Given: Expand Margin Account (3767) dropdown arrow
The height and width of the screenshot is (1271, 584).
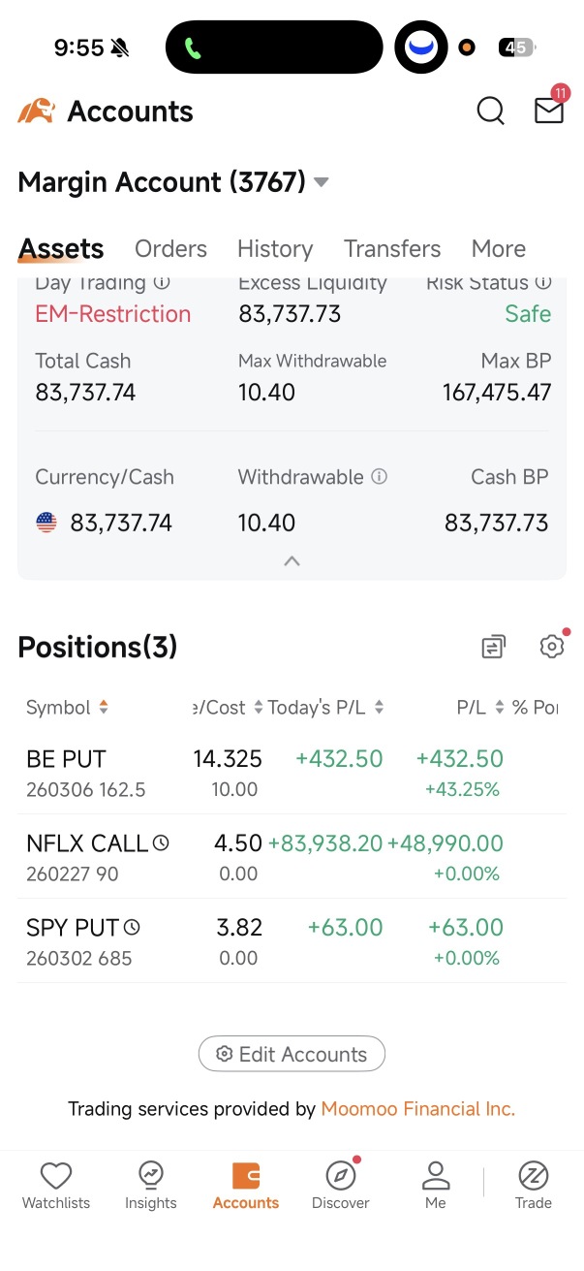Looking at the screenshot, I should [x=322, y=182].
